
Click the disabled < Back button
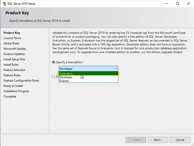[x=136, y=140]
